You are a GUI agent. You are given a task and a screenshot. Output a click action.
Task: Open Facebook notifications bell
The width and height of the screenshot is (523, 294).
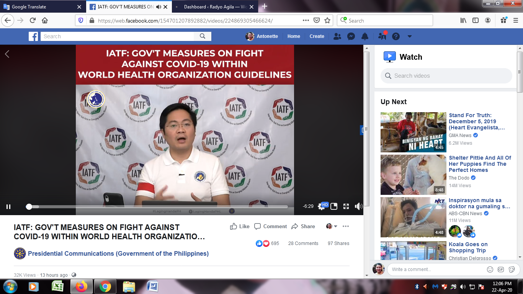[x=365, y=36]
